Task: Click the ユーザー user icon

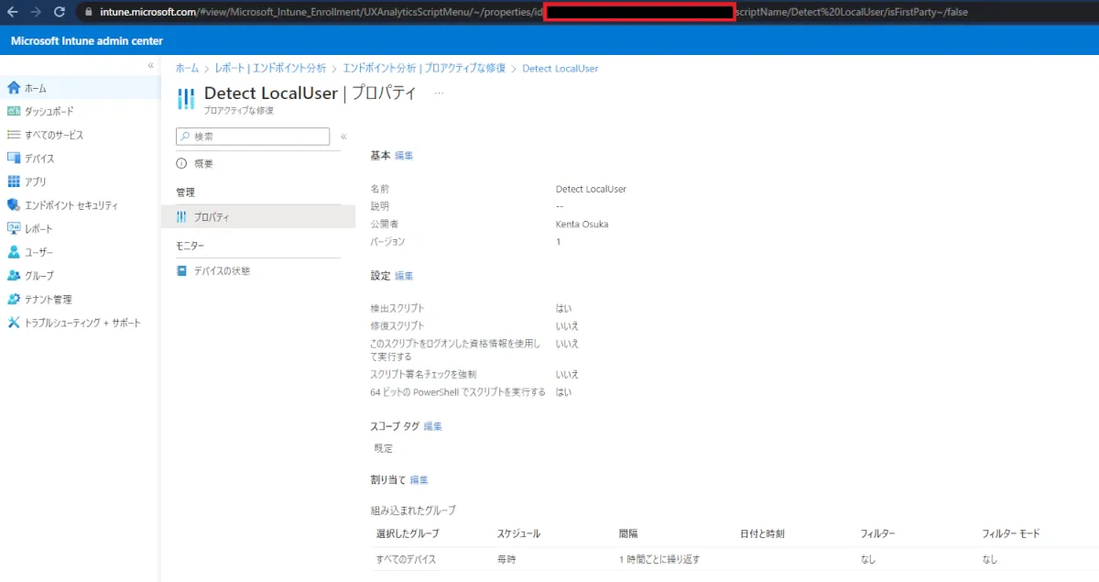Action: pos(14,252)
